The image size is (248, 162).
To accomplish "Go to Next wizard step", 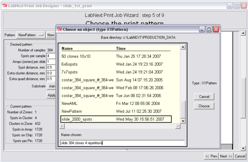I will [x=226, y=156].
